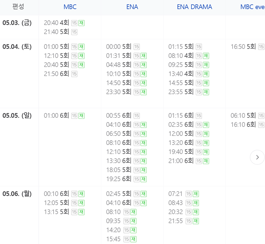Open the MBC channel header link

click(70, 7)
